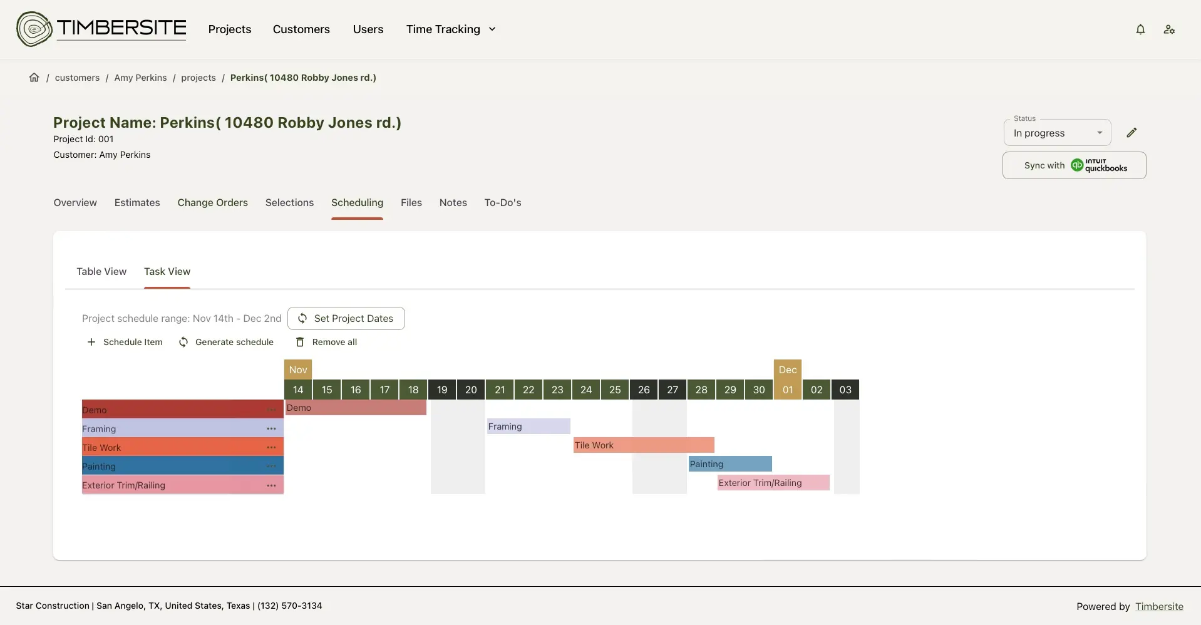Screen dimensions: 1201x625
Task: Click the Timbersite logo
Action: pos(101,29)
